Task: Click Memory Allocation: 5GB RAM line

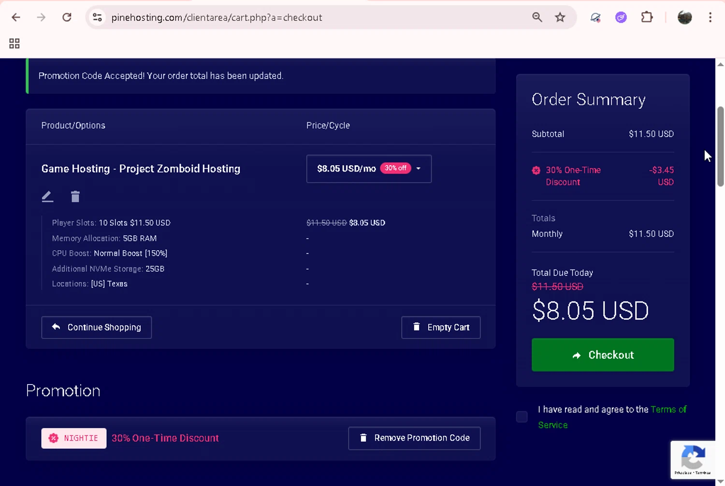Action: tap(104, 238)
